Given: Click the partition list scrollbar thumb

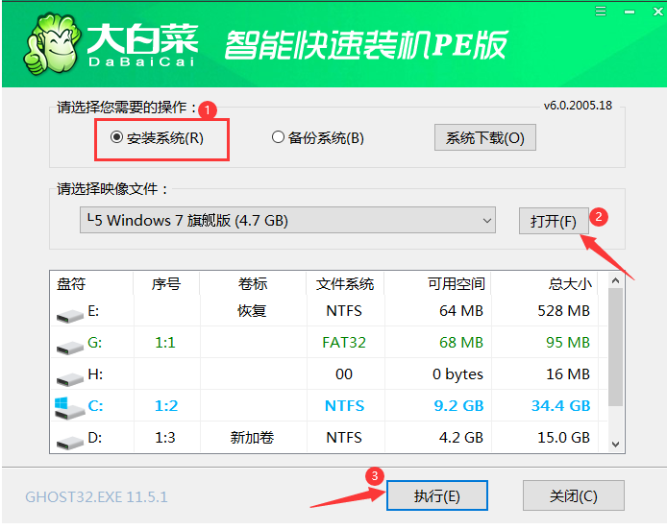Looking at the screenshot, I should click(615, 347).
